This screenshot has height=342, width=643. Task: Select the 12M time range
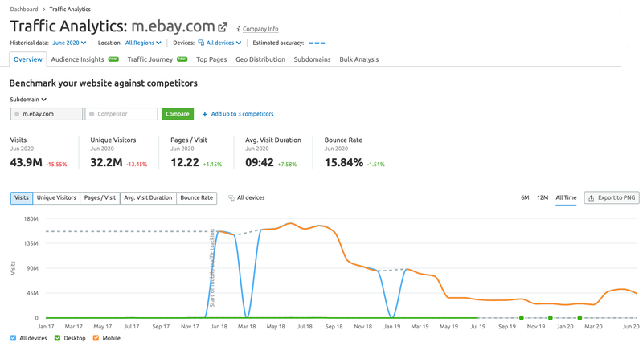coord(543,197)
